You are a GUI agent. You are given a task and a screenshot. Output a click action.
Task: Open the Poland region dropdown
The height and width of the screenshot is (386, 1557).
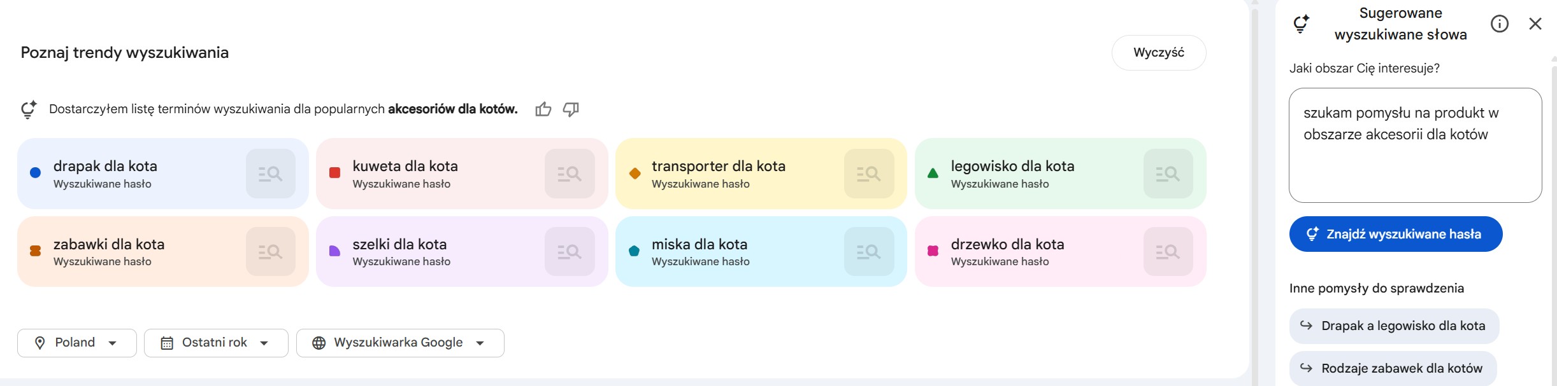pyautogui.click(x=77, y=343)
